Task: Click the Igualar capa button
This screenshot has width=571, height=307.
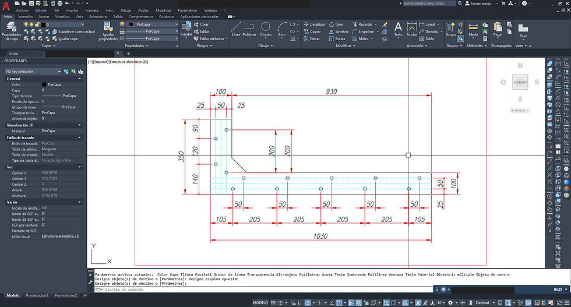Action: [64, 38]
